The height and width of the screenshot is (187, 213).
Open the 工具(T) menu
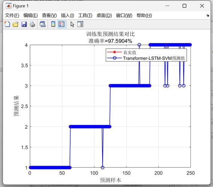tap(85, 15)
